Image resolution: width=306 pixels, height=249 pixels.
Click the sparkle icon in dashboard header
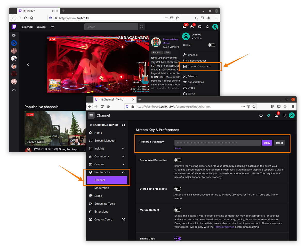[269, 115]
